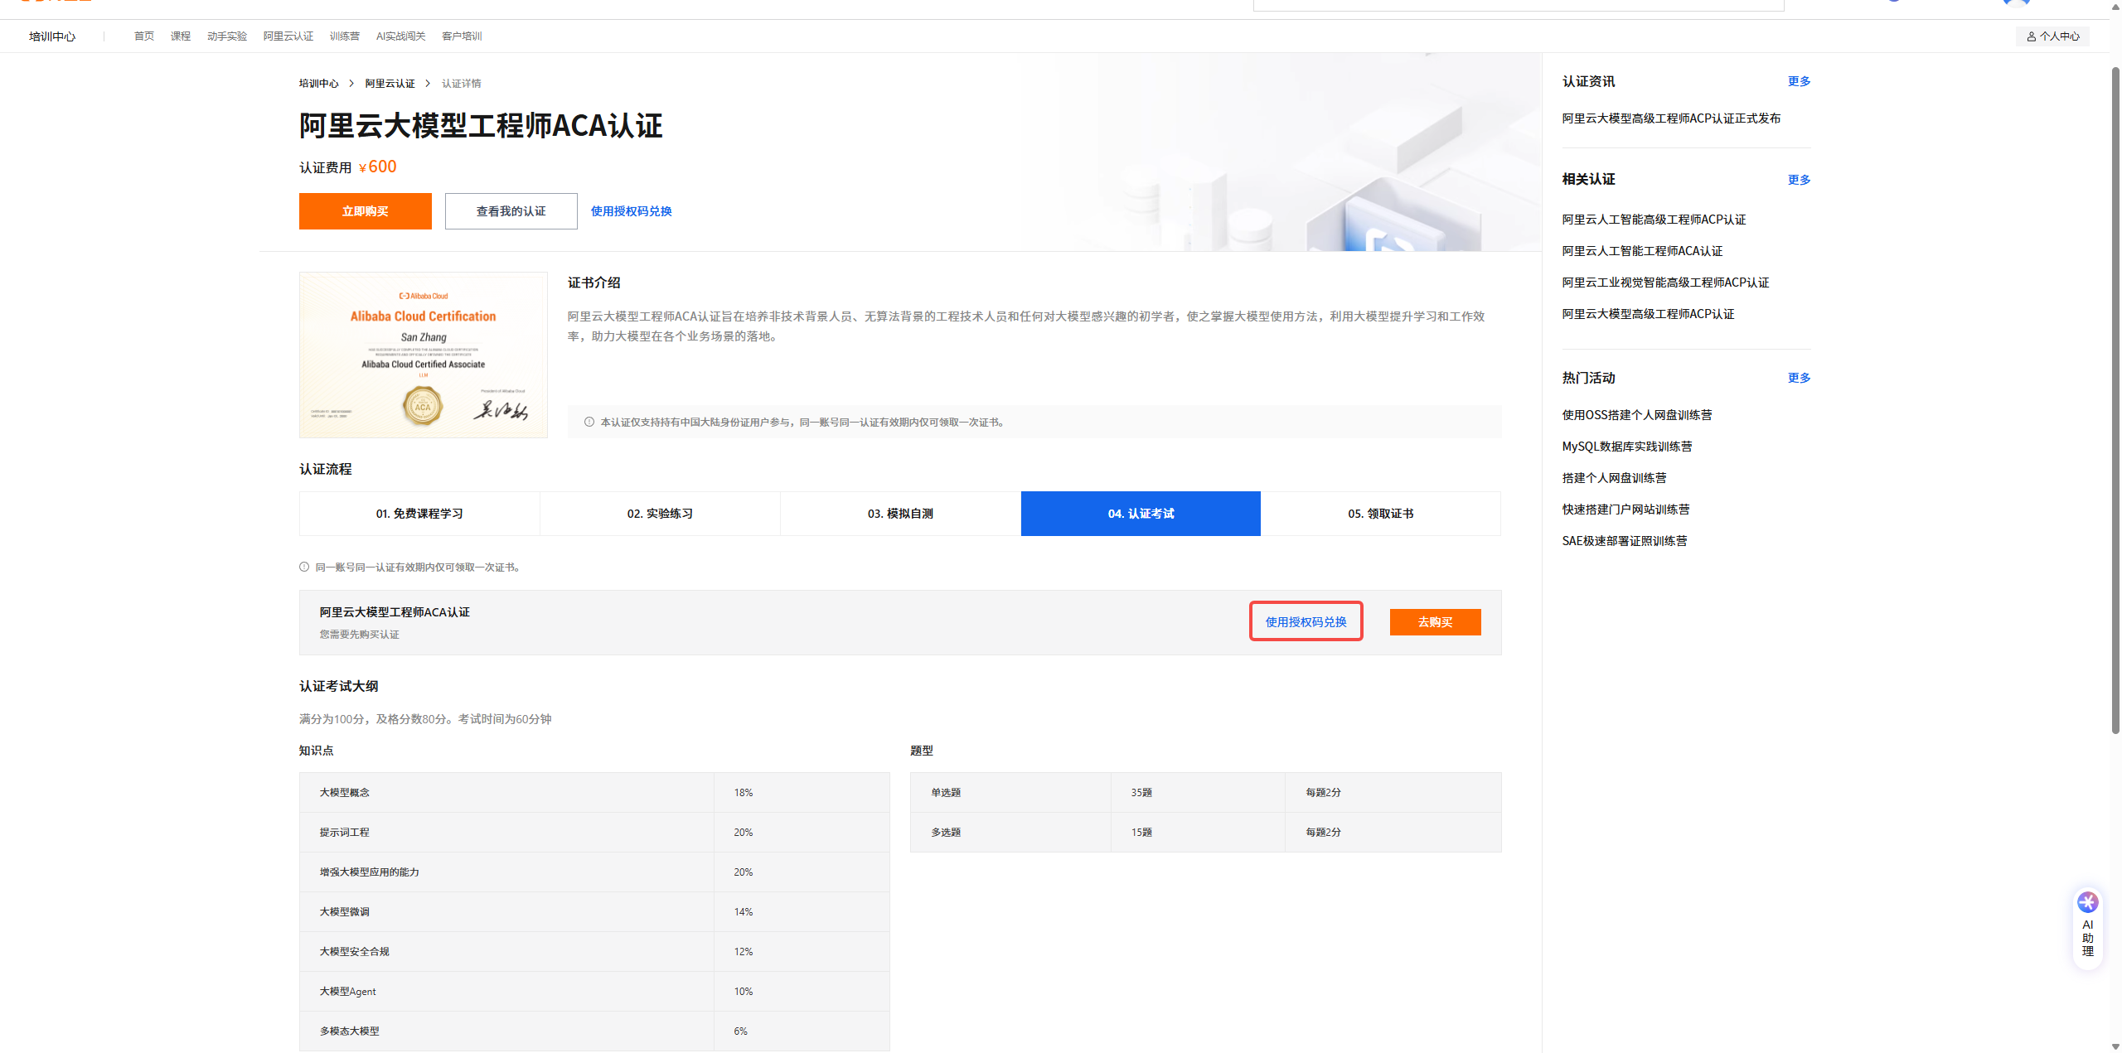Click the 大模型微调 table row
The width and height of the screenshot is (2122, 1053).
594,912
